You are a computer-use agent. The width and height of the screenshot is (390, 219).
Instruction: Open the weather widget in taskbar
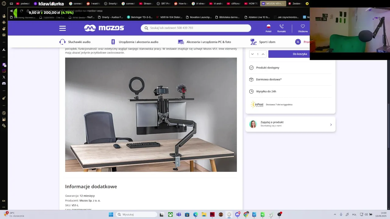pos(14,214)
